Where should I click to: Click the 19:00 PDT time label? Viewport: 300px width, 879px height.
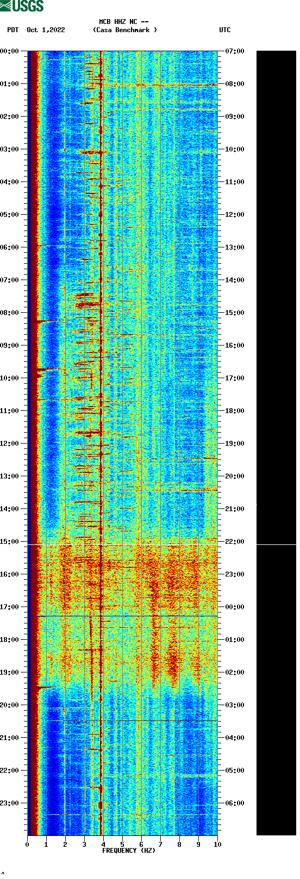point(10,672)
